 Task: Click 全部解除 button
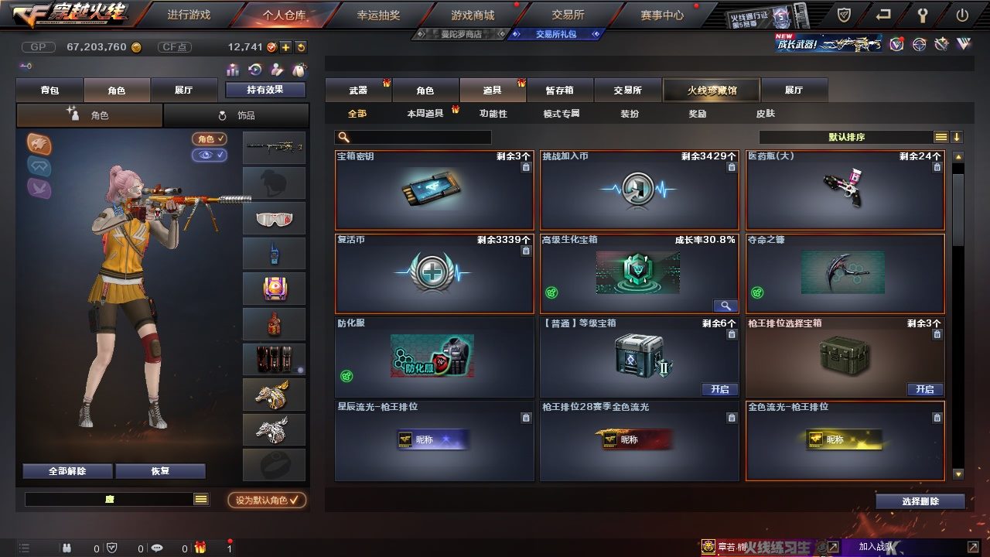pos(67,471)
